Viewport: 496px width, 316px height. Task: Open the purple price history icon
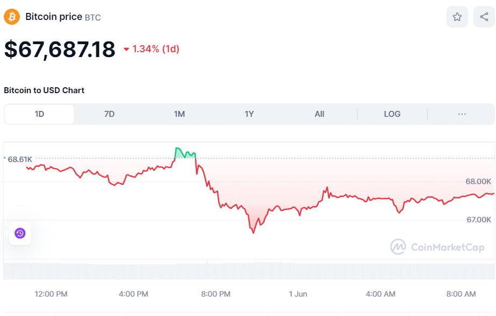pos(19,234)
